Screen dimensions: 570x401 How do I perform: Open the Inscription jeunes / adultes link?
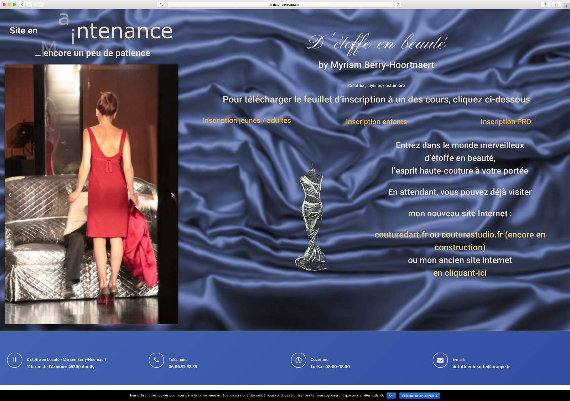(x=247, y=121)
